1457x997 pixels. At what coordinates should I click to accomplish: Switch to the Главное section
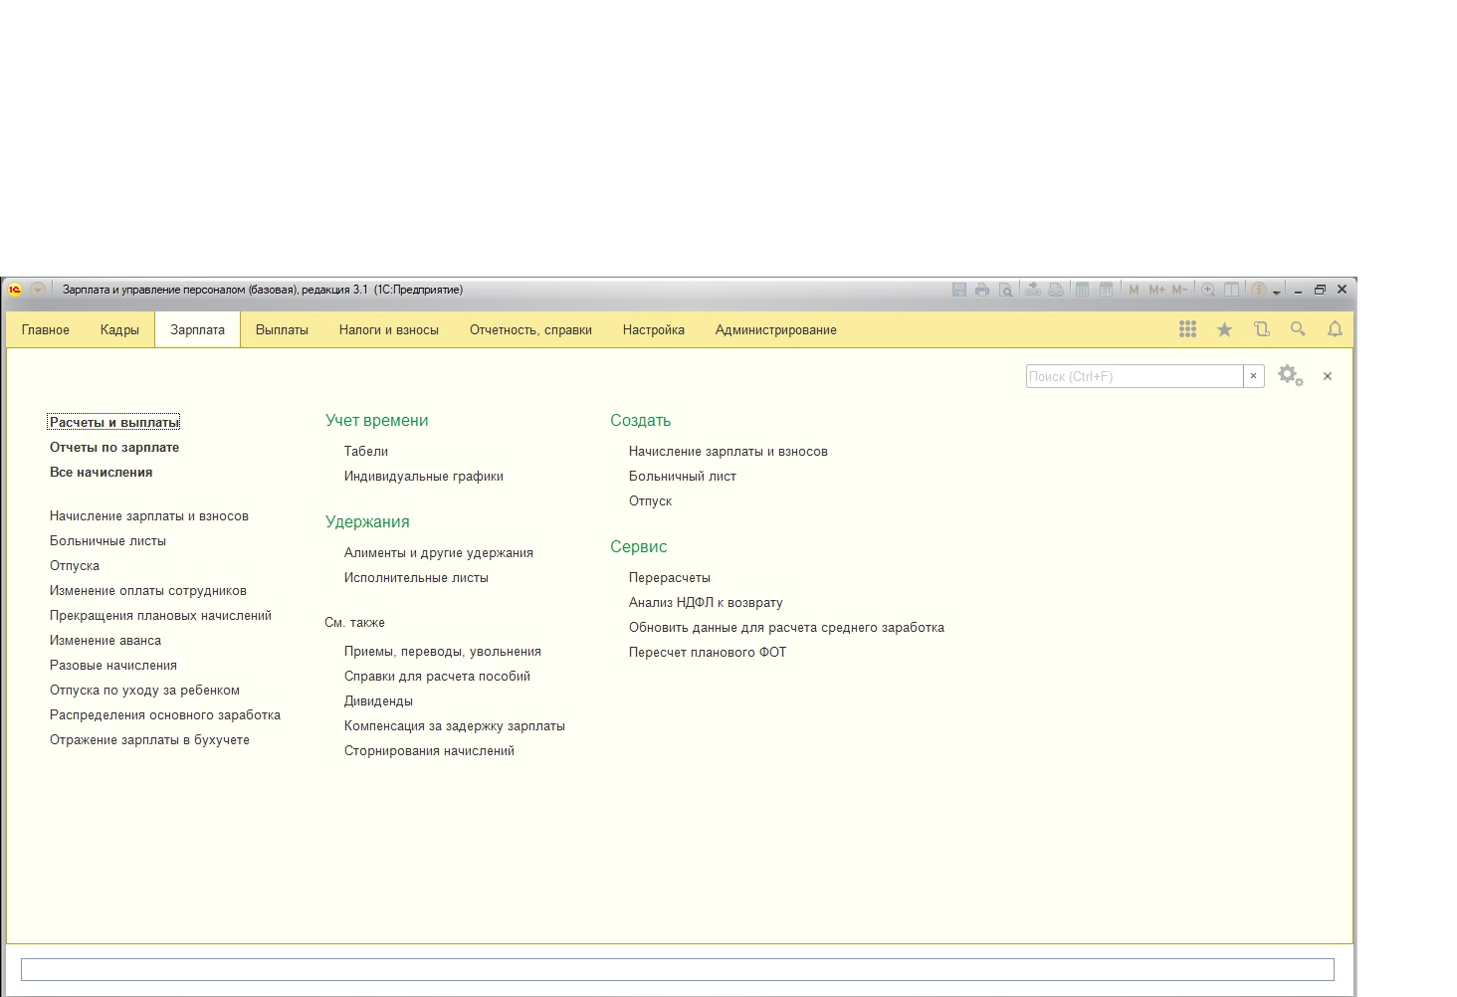point(46,330)
